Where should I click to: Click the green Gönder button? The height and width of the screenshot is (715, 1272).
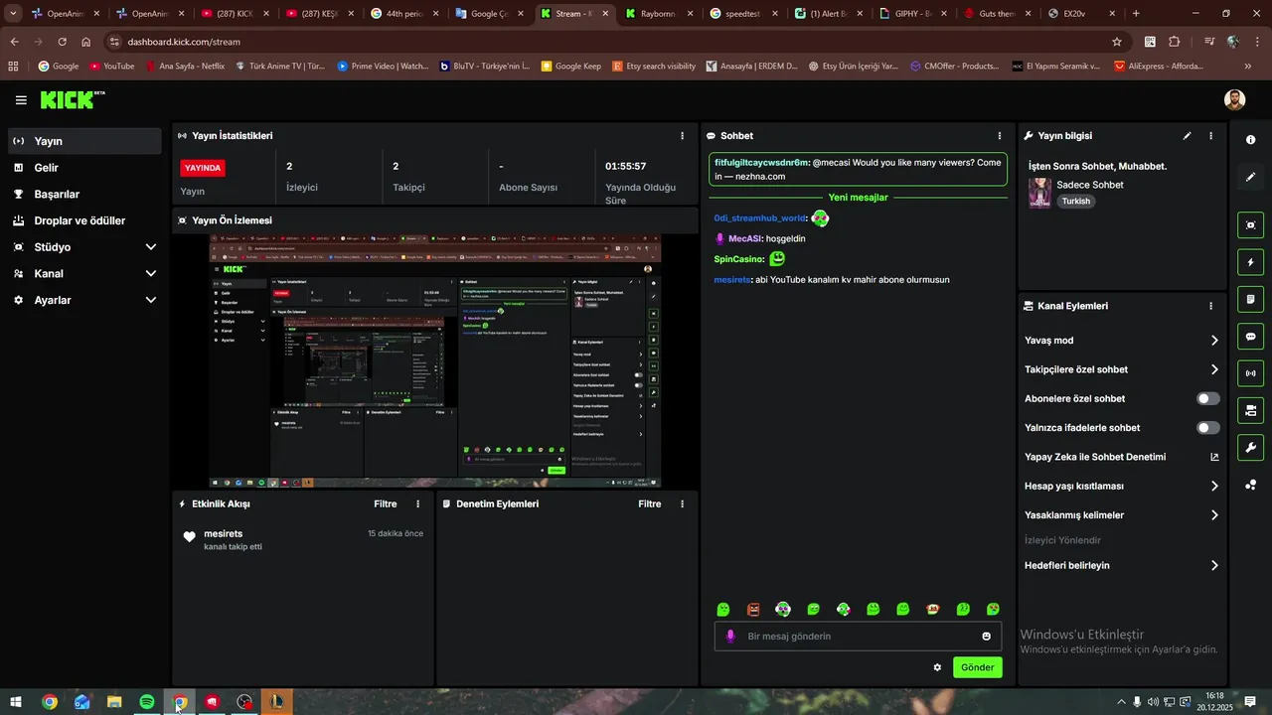click(x=977, y=667)
